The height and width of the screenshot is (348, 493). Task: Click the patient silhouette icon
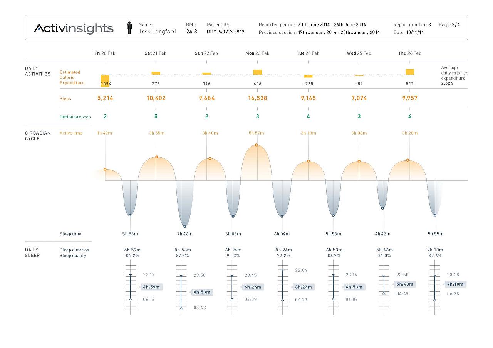pos(129,28)
